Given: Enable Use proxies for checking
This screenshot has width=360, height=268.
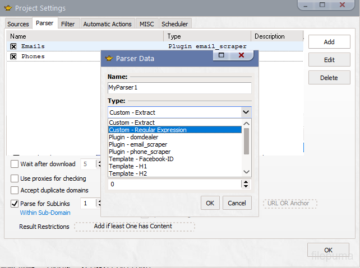Looking at the screenshot, I should pyautogui.click(x=15, y=178).
